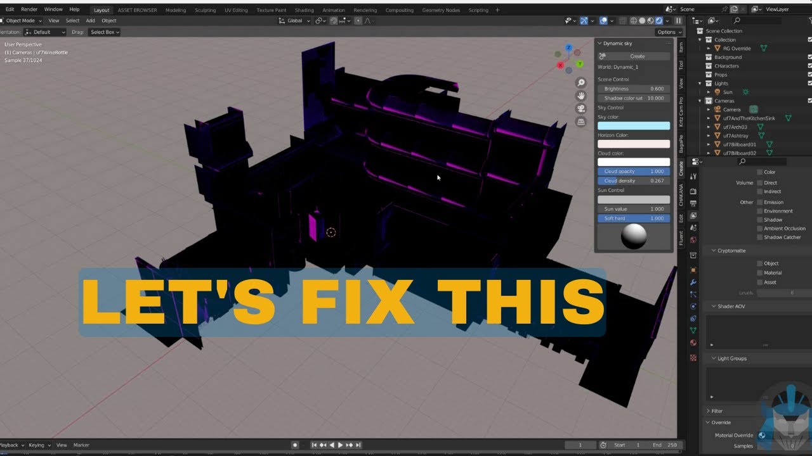This screenshot has width=812, height=456.
Task: Click the Sky color swatch
Action: (634, 126)
